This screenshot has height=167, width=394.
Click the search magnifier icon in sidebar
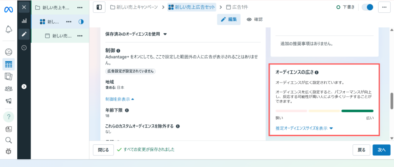point(8,140)
